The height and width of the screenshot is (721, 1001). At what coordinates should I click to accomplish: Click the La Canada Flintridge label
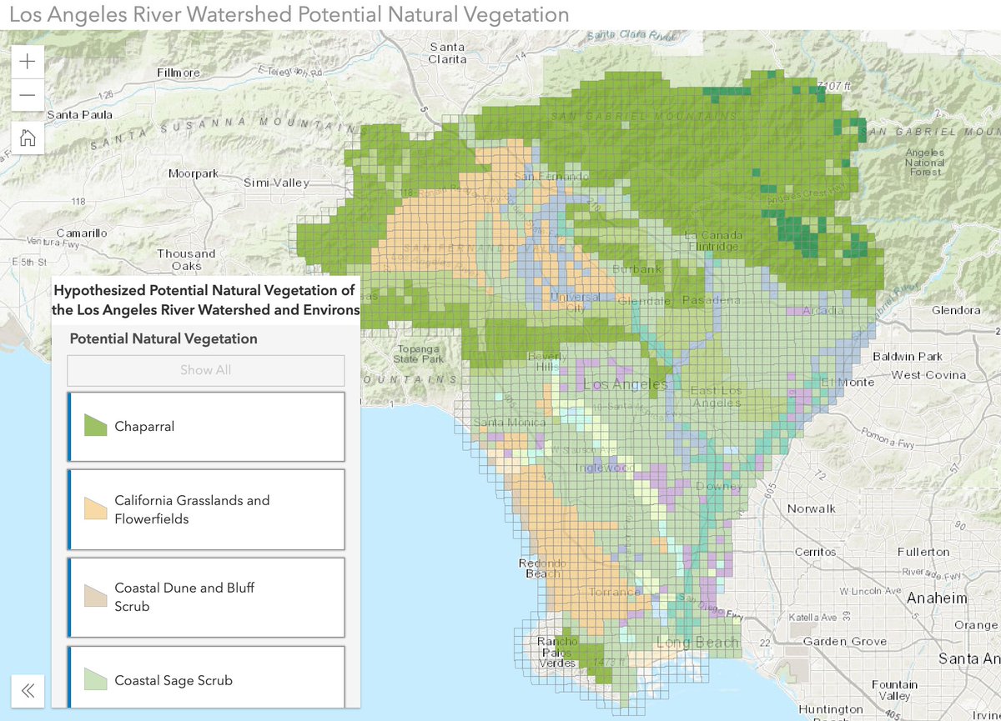coord(713,241)
